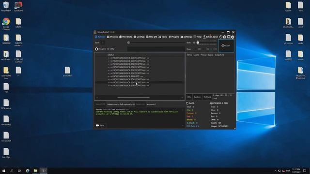Click the progress circle icon beside Prog
310x174 pixels.
(96, 49)
